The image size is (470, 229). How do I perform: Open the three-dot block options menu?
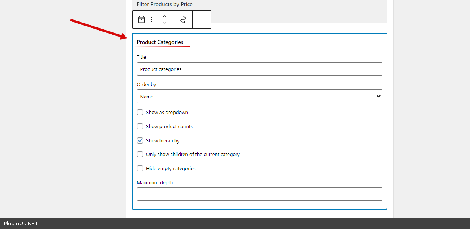[202, 19]
